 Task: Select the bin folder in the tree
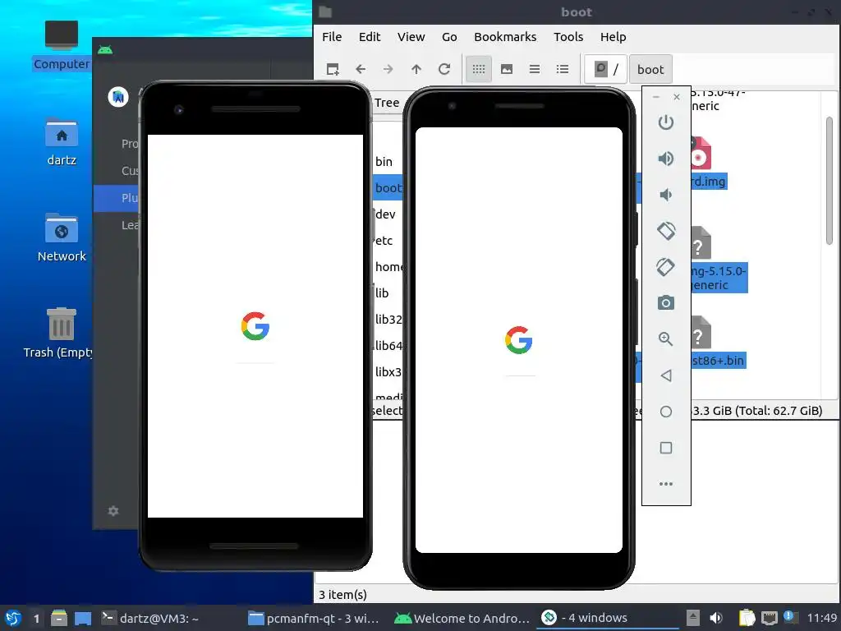384,162
